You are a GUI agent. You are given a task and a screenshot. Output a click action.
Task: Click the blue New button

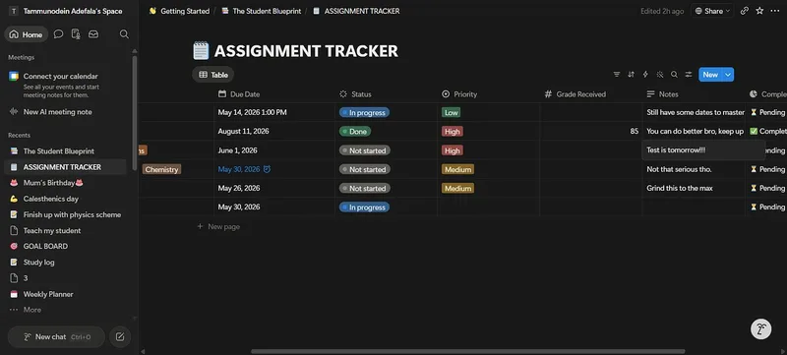point(710,75)
